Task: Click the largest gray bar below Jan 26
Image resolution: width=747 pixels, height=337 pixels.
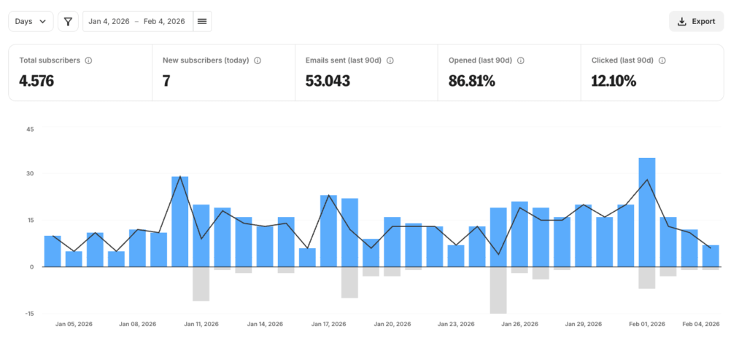Action: (498, 290)
